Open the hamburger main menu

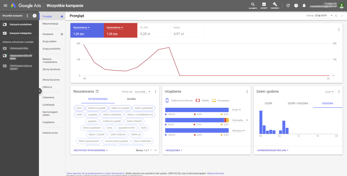pos(5,5)
